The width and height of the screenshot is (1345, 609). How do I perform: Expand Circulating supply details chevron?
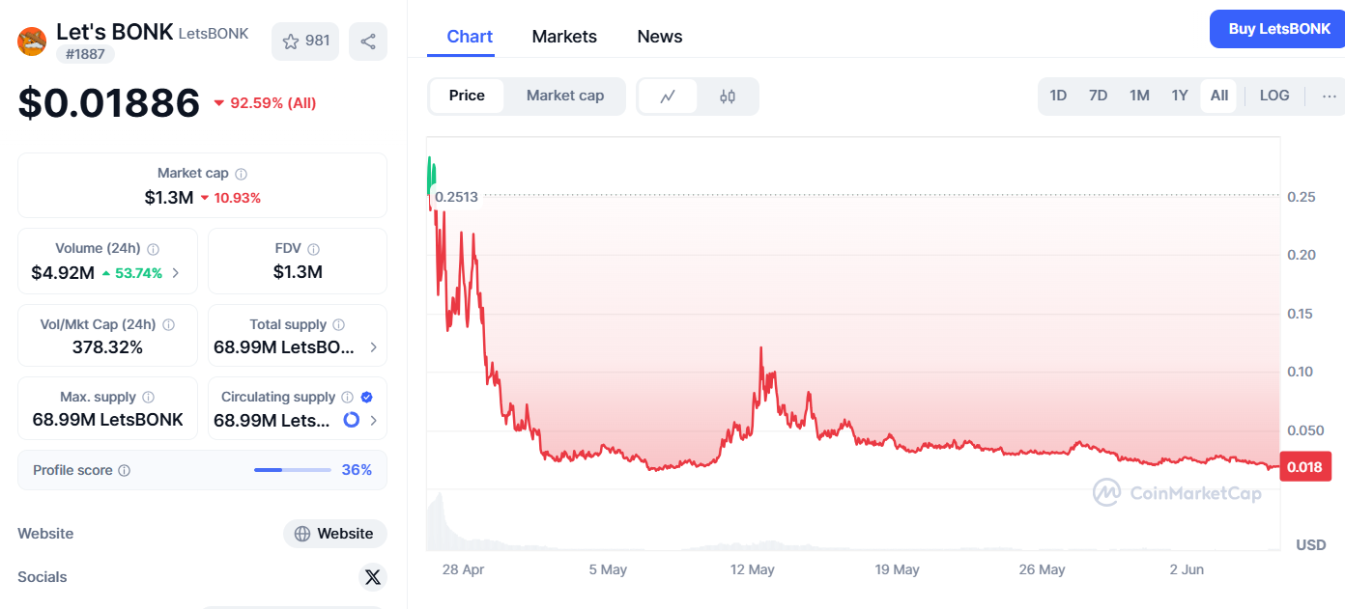374,420
